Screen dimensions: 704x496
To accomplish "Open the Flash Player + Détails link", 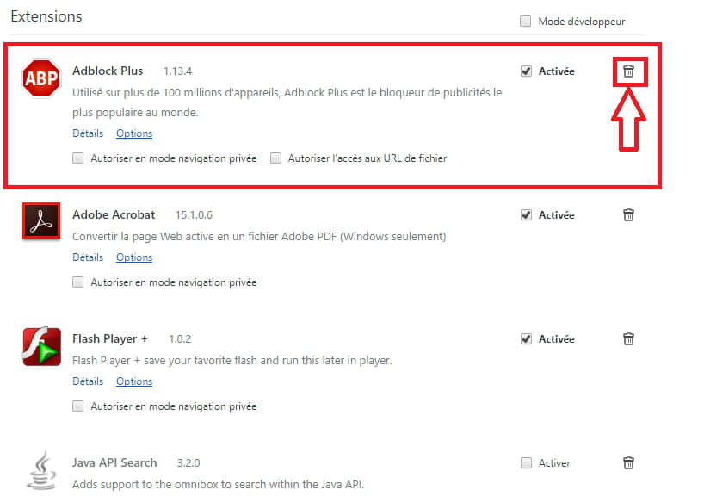I will [x=88, y=381].
